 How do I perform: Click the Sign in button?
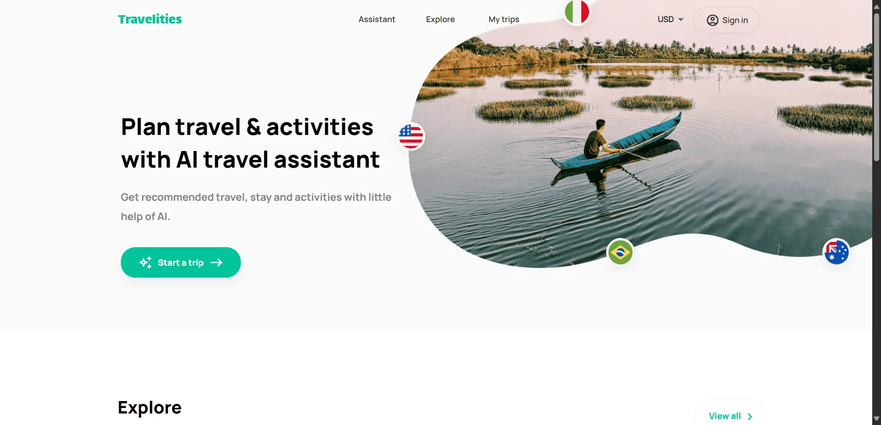727,20
